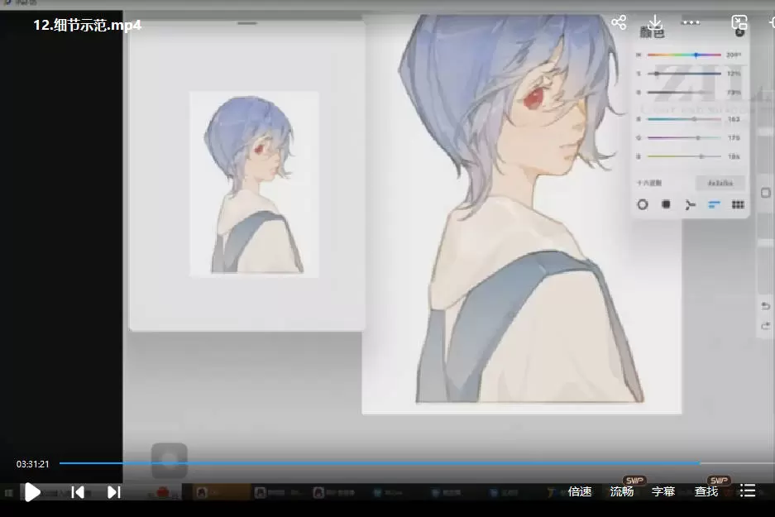Click the 12.细节示范.mp4 video title
The width and height of the screenshot is (775, 517).
pyautogui.click(x=88, y=25)
